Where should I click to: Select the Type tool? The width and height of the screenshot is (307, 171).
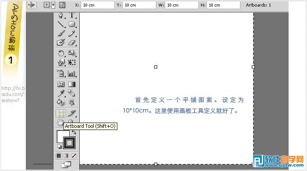click(x=72, y=15)
